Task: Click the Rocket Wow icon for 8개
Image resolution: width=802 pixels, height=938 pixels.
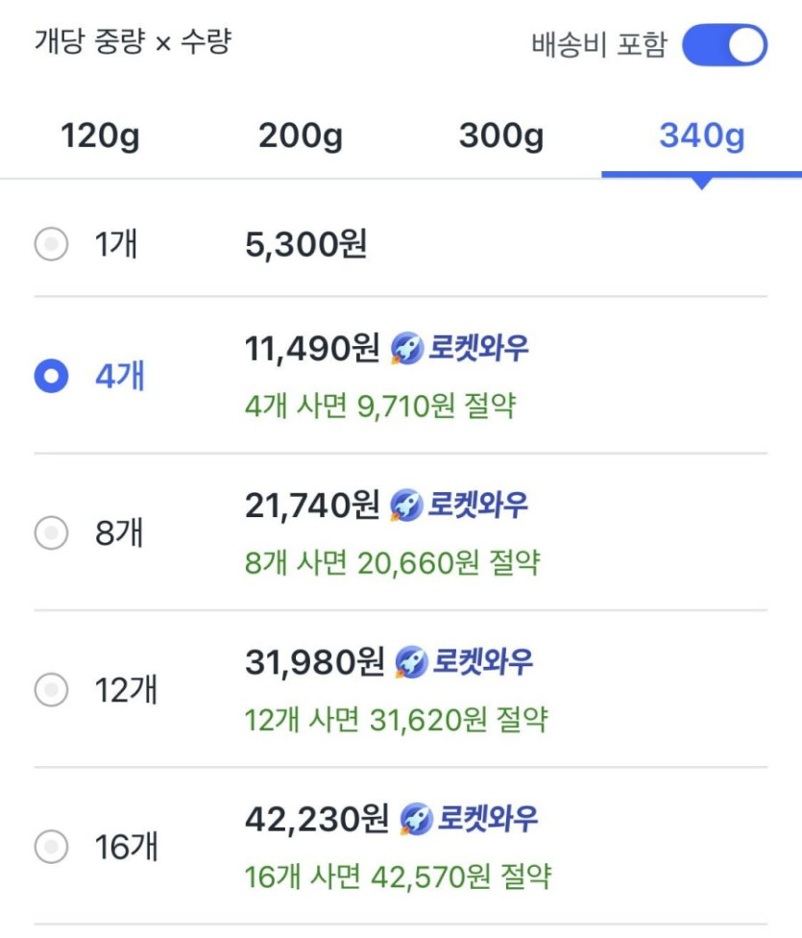Action: pos(406,506)
